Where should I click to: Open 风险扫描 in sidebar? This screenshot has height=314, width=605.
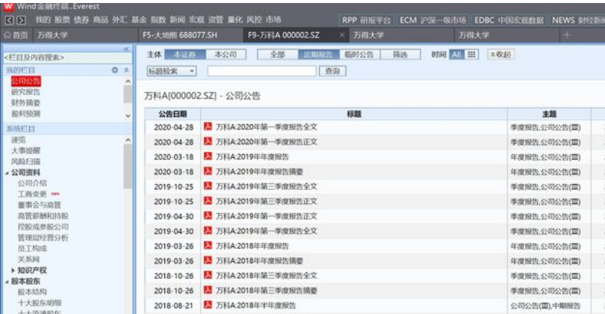26,161
